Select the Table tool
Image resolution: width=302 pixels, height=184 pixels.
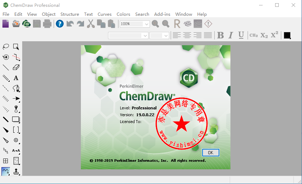coord(6,161)
